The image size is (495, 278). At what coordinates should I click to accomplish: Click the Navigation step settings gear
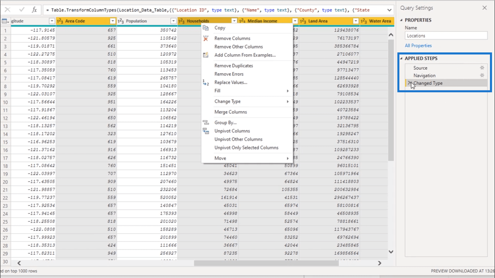(x=482, y=75)
